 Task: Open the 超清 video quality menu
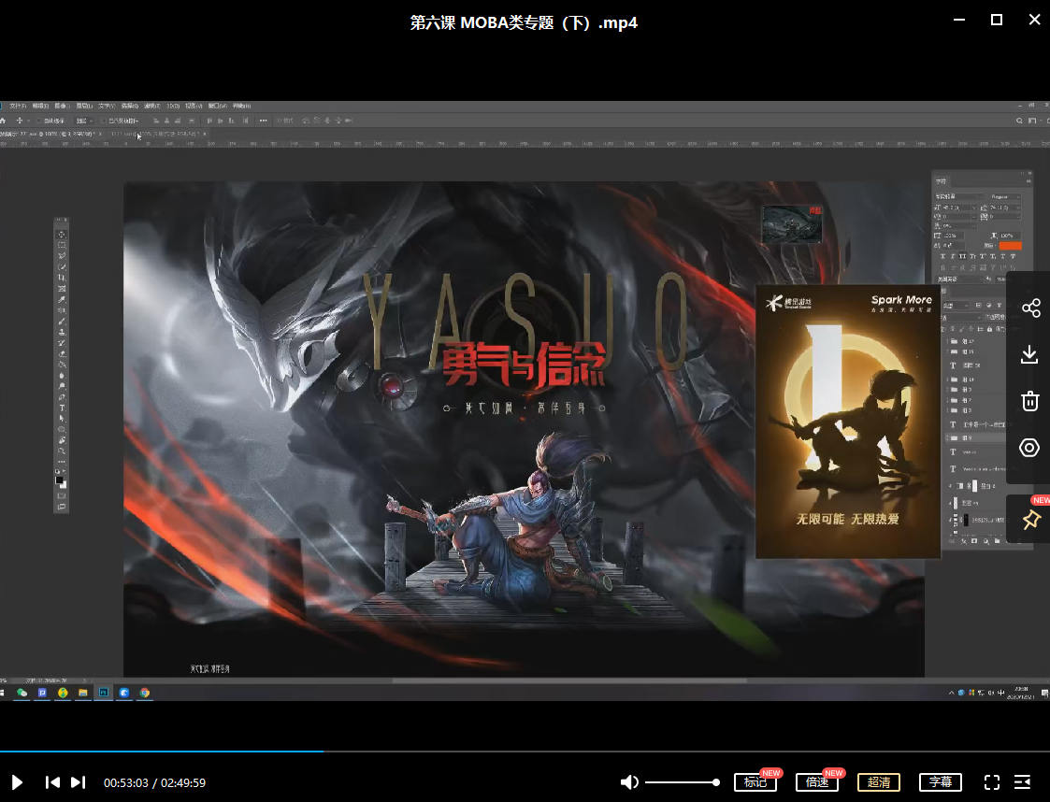[879, 781]
